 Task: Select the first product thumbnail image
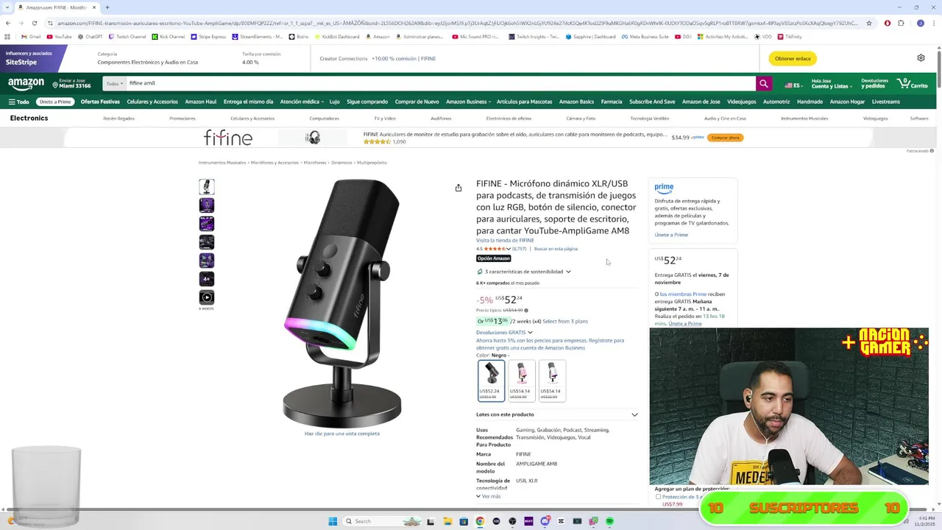(207, 187)
